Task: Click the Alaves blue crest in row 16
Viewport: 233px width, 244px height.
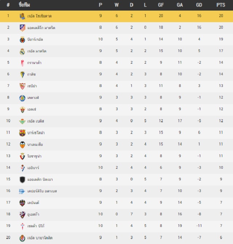Action: pyautogui.click(x=21, y=191)
